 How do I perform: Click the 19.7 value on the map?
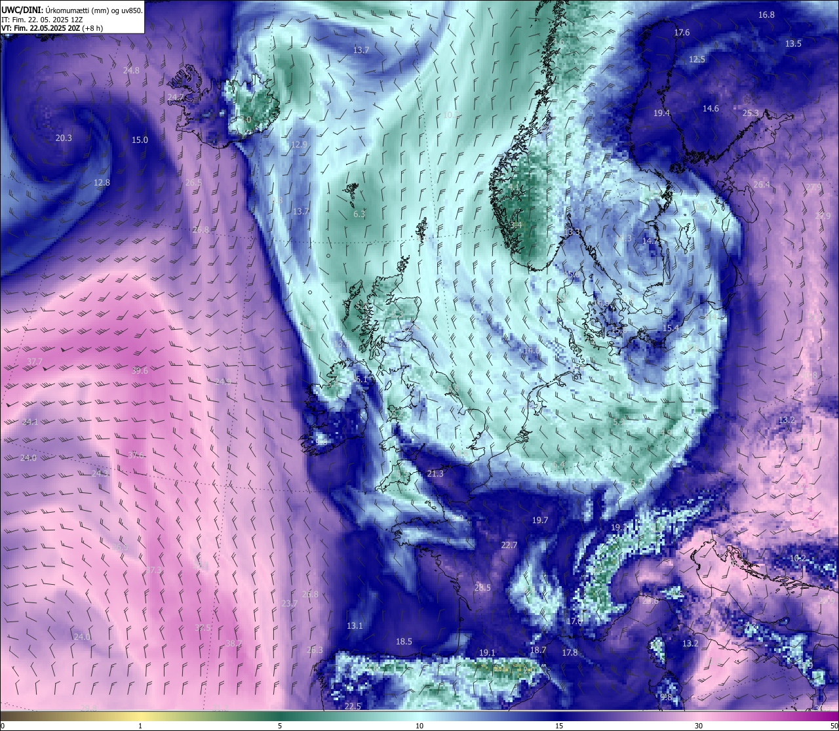coord(539,520)
